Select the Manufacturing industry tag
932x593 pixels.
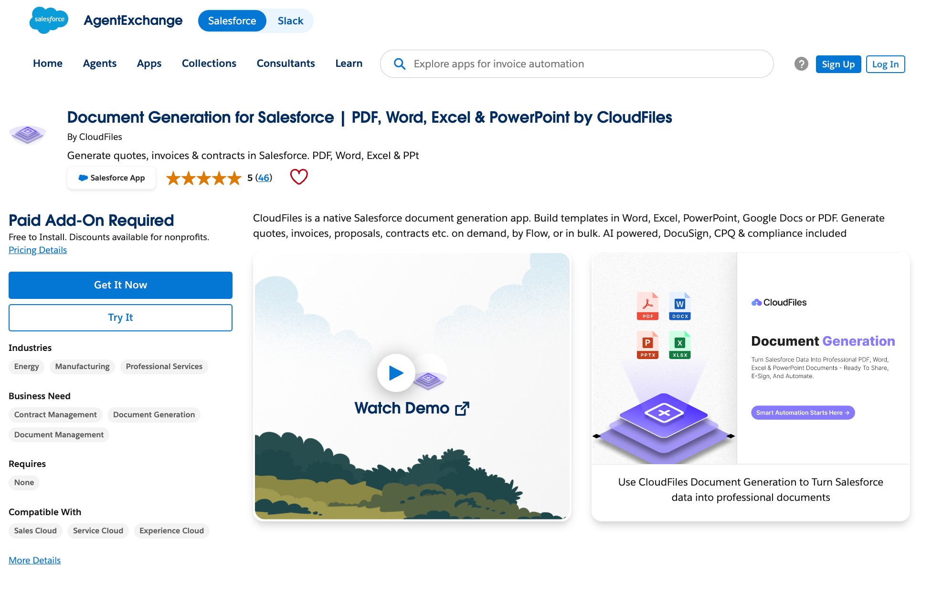click(82, 367)
